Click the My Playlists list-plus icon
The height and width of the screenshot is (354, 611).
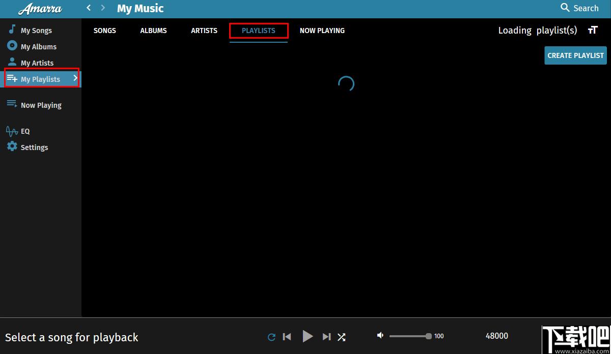(12, 78)
